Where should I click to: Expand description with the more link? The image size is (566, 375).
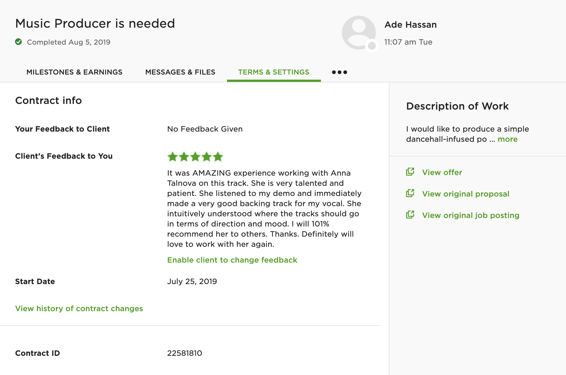coord(507,139)
